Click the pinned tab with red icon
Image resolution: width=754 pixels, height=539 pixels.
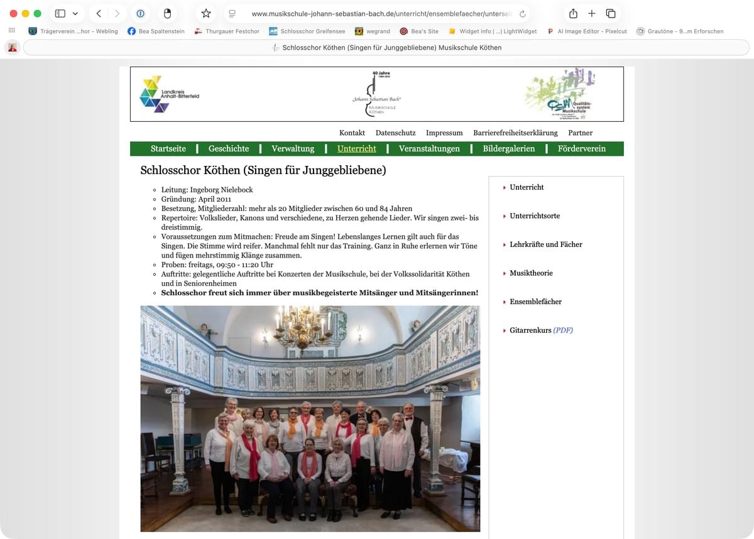(x=12, y=48)
